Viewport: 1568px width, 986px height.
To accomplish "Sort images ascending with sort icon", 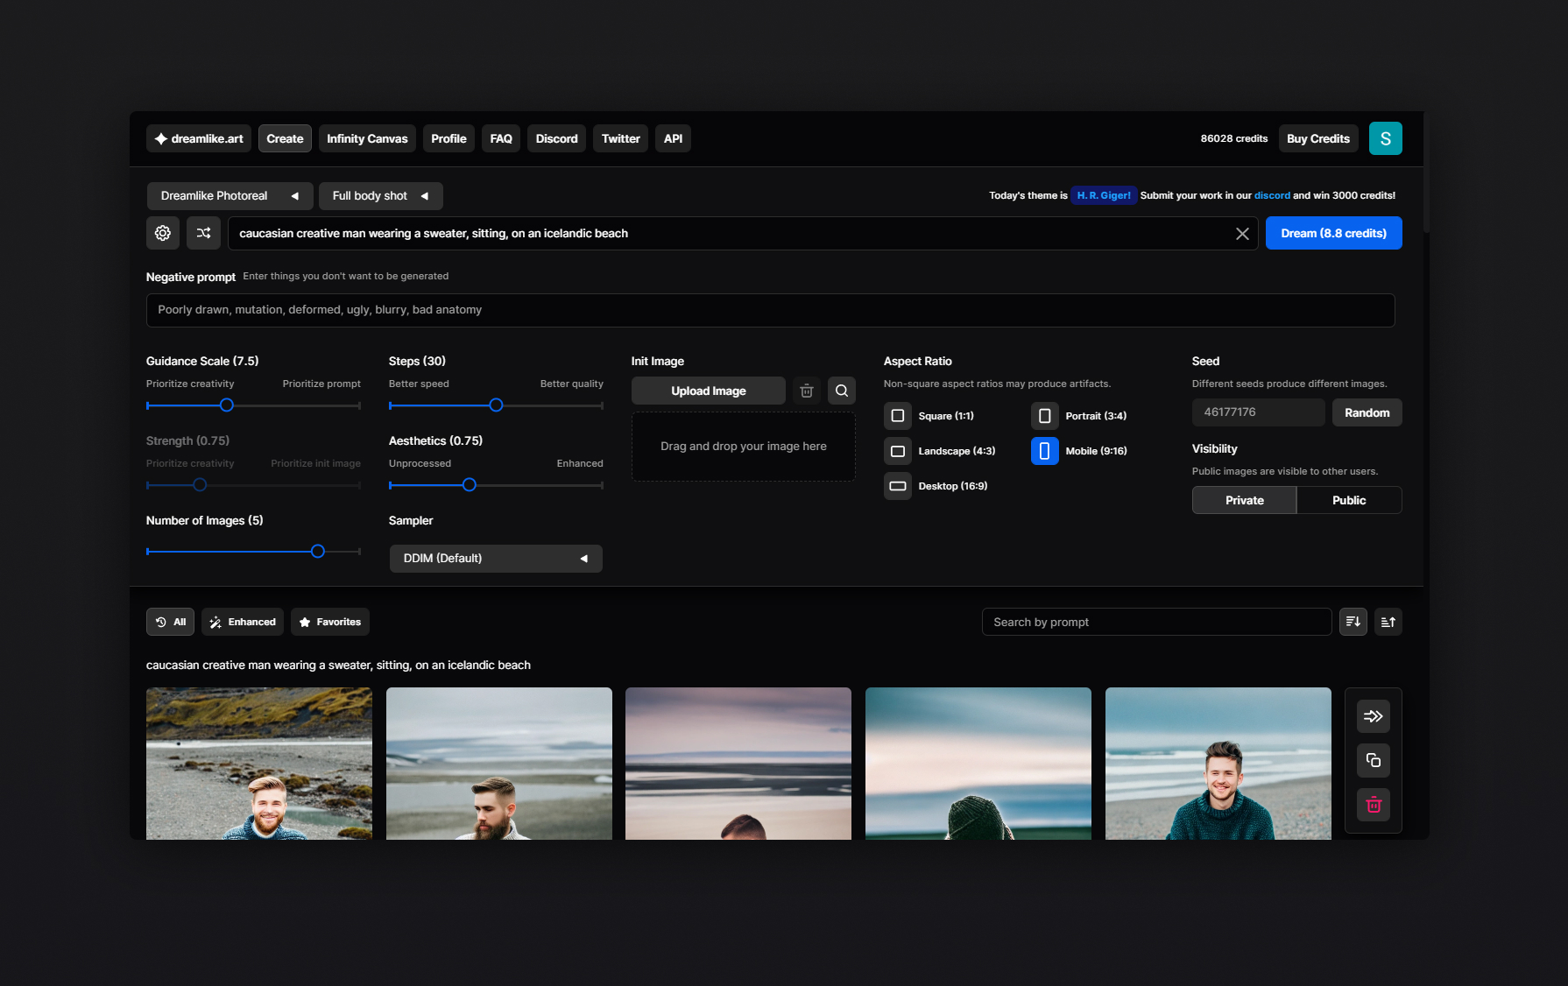I will click(x=1388, y=622).
